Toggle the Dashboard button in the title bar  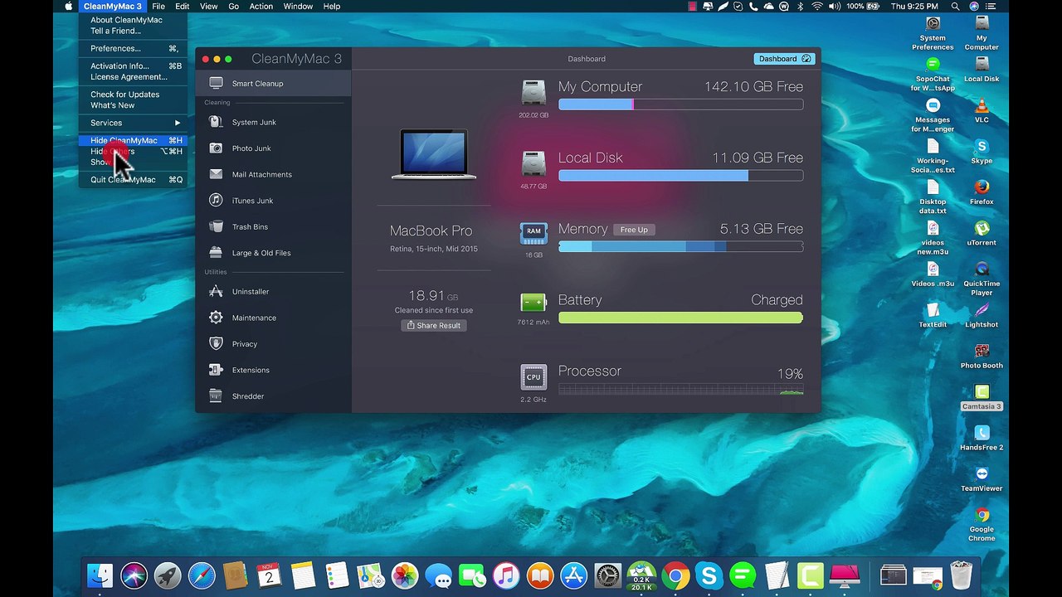pos(784,59)
